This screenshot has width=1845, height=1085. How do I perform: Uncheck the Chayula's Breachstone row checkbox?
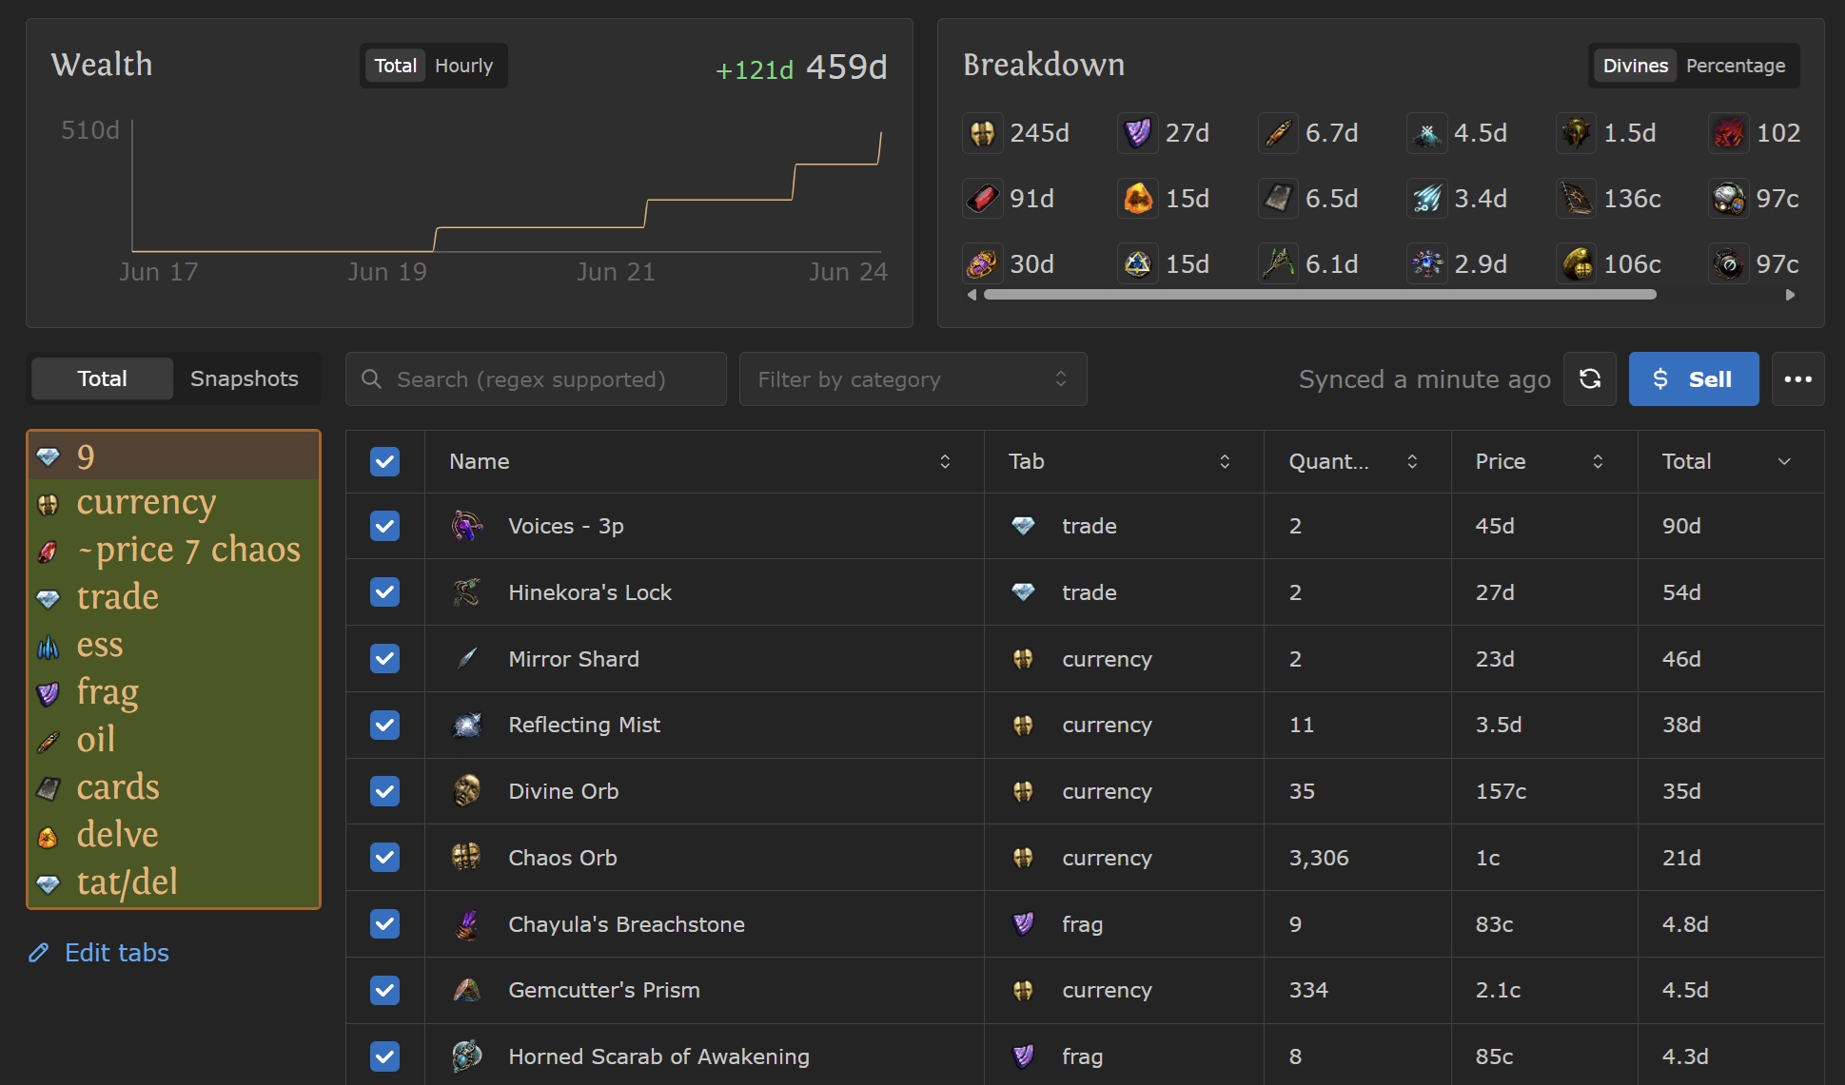coord(384,923)
